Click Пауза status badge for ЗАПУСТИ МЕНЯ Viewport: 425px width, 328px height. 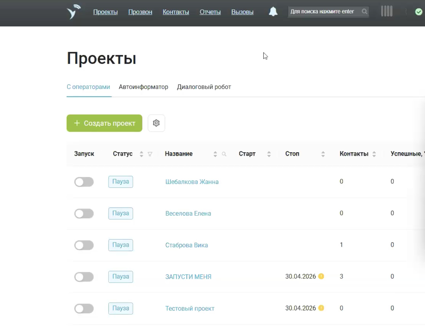121,277
